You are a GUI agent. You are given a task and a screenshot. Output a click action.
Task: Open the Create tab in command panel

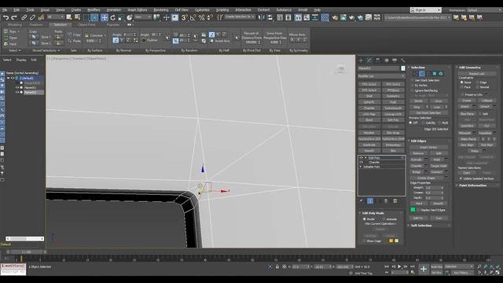[x=361, y=61]
